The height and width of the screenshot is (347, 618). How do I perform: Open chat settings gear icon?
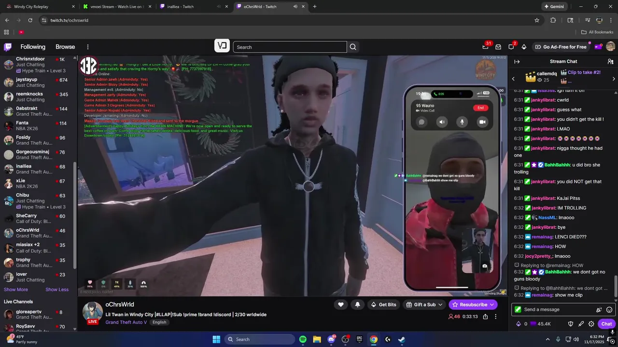[x=591, y=324]
